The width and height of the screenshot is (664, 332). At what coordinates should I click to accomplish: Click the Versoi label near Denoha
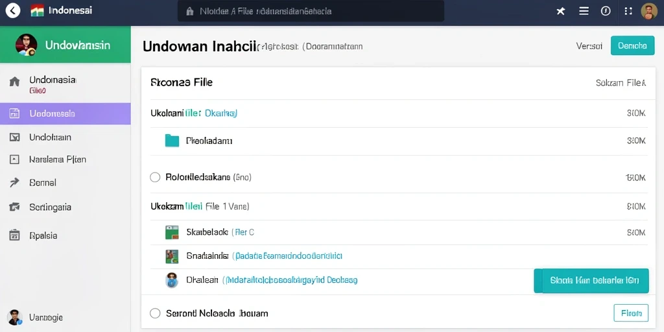click(x=589, y=46)
